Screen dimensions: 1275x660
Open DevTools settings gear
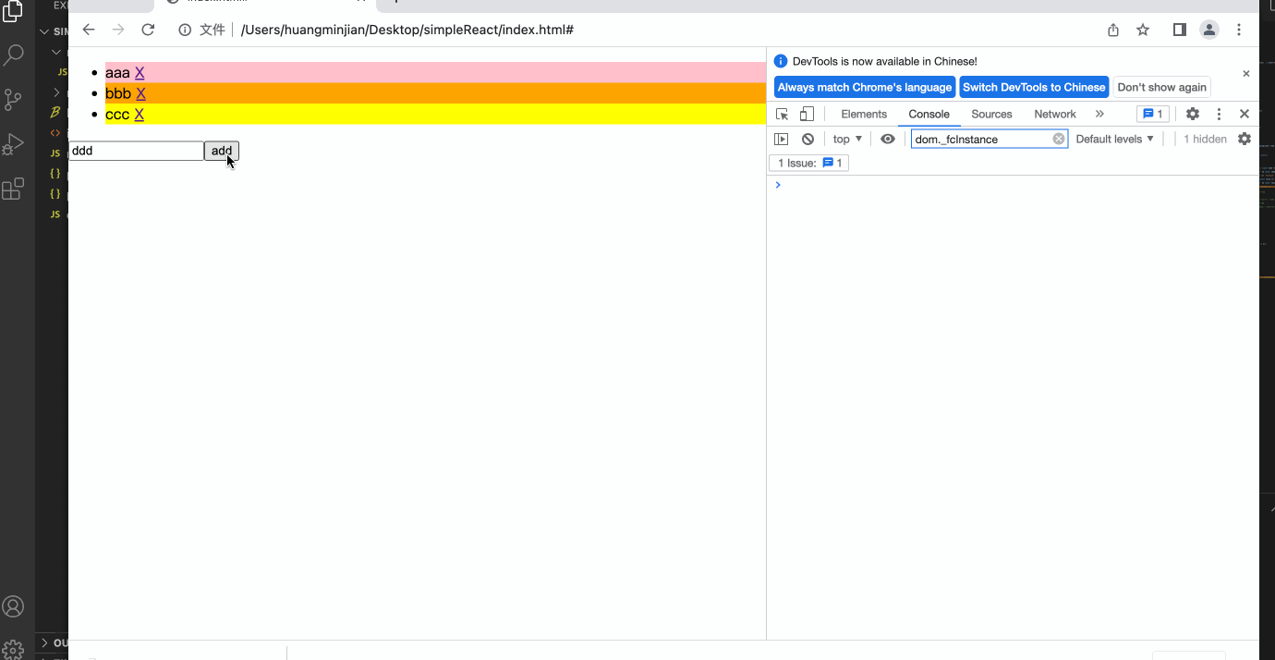click(x=1193, y=114)
